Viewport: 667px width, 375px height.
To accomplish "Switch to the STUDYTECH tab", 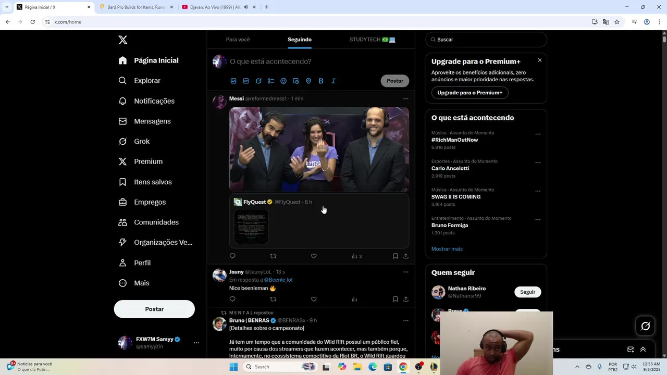I will (x=372, y=40).
